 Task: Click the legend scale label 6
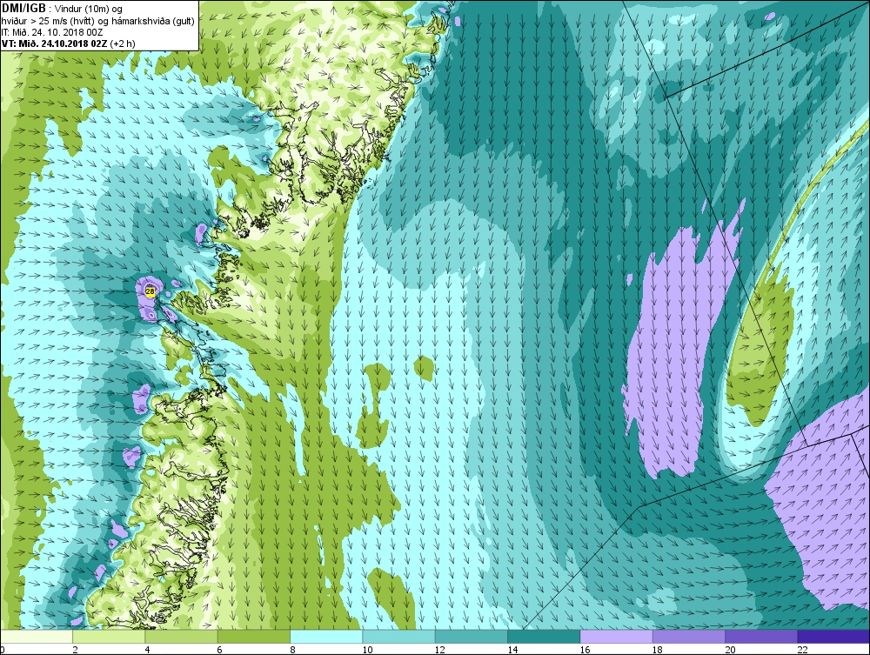[220, 650]
